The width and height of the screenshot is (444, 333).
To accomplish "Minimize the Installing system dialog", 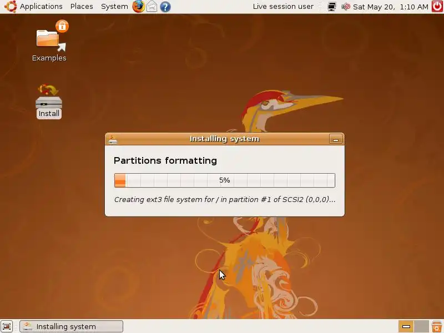I will pos(336,139).
